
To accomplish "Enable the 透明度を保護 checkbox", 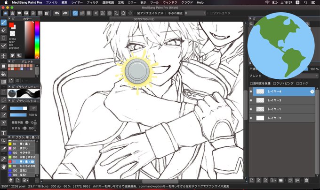I will click(251, 84).
